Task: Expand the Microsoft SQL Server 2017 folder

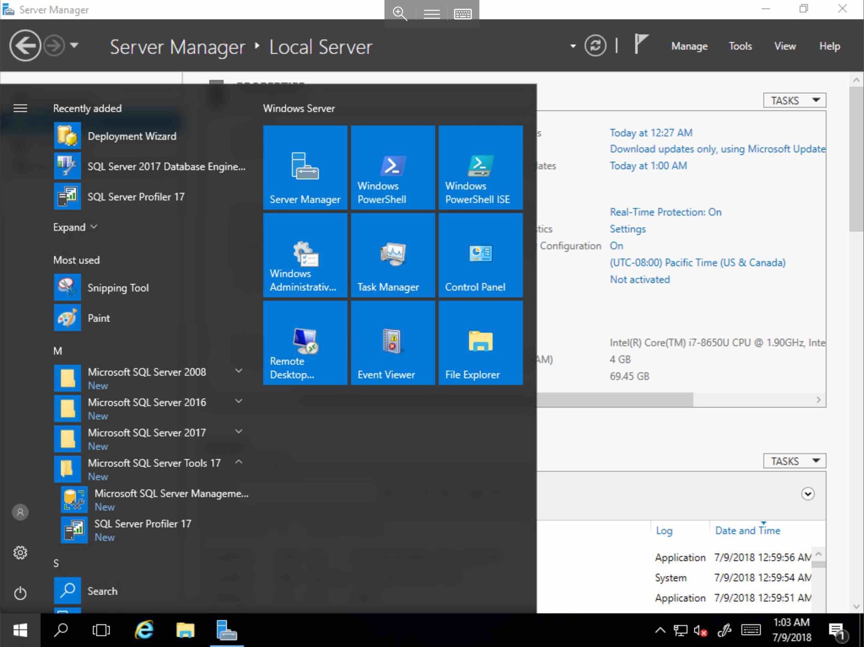Action: point(238,432)
